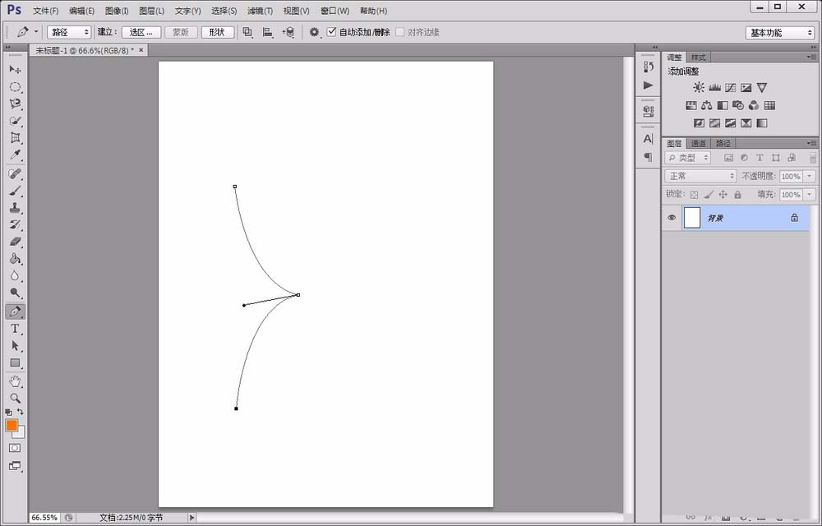
Task: Switch to the 通道 tab
Action: point(698,143)
